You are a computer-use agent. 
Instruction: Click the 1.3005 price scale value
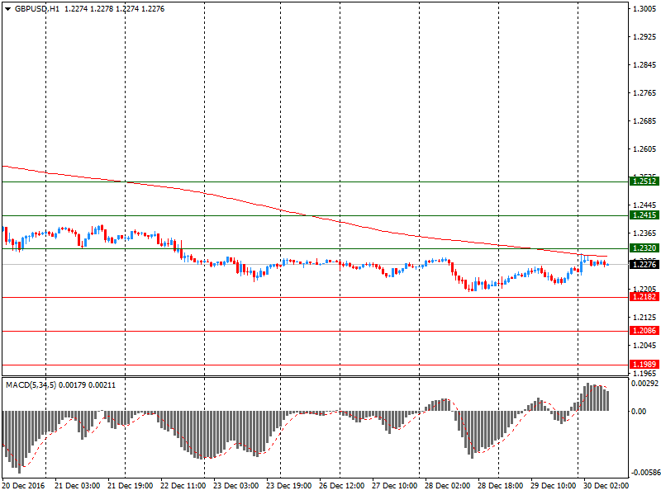pyautogui.click(x=644, y=9)
